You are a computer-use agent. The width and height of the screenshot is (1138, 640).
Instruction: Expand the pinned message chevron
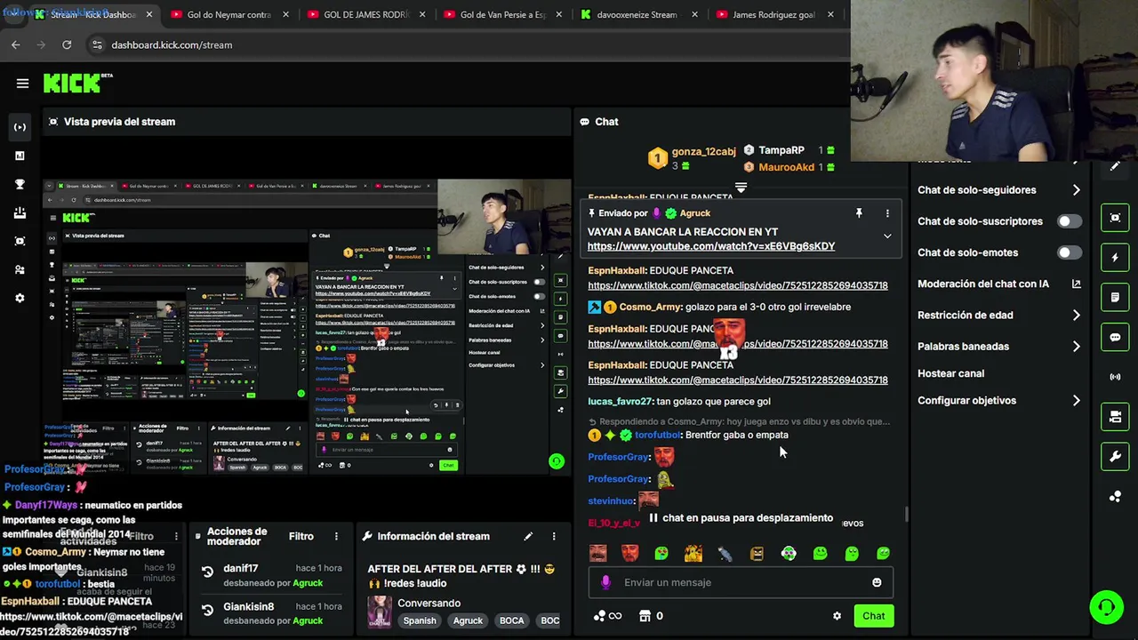click(x=887, y=236)
